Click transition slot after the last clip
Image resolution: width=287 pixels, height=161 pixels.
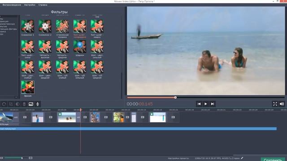point(173,117)
